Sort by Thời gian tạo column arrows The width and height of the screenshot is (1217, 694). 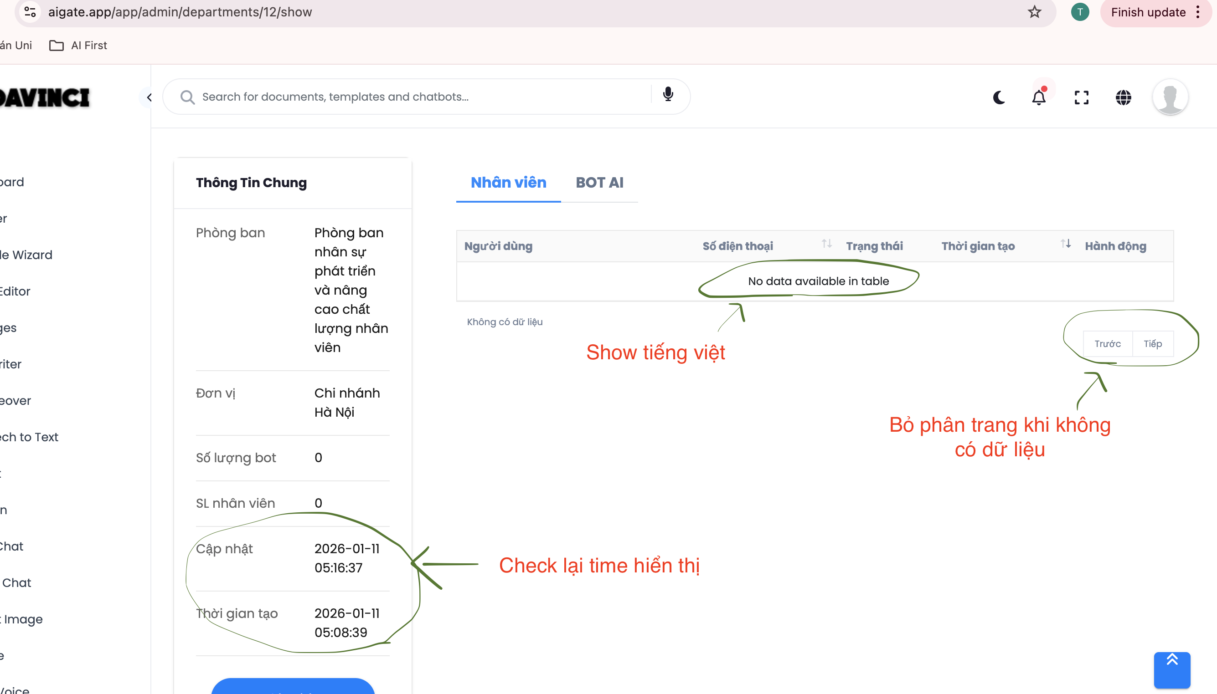(1065, 244)
